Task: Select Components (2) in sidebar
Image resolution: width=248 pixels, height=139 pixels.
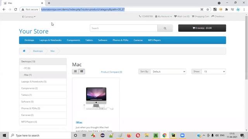Action: 43,88
